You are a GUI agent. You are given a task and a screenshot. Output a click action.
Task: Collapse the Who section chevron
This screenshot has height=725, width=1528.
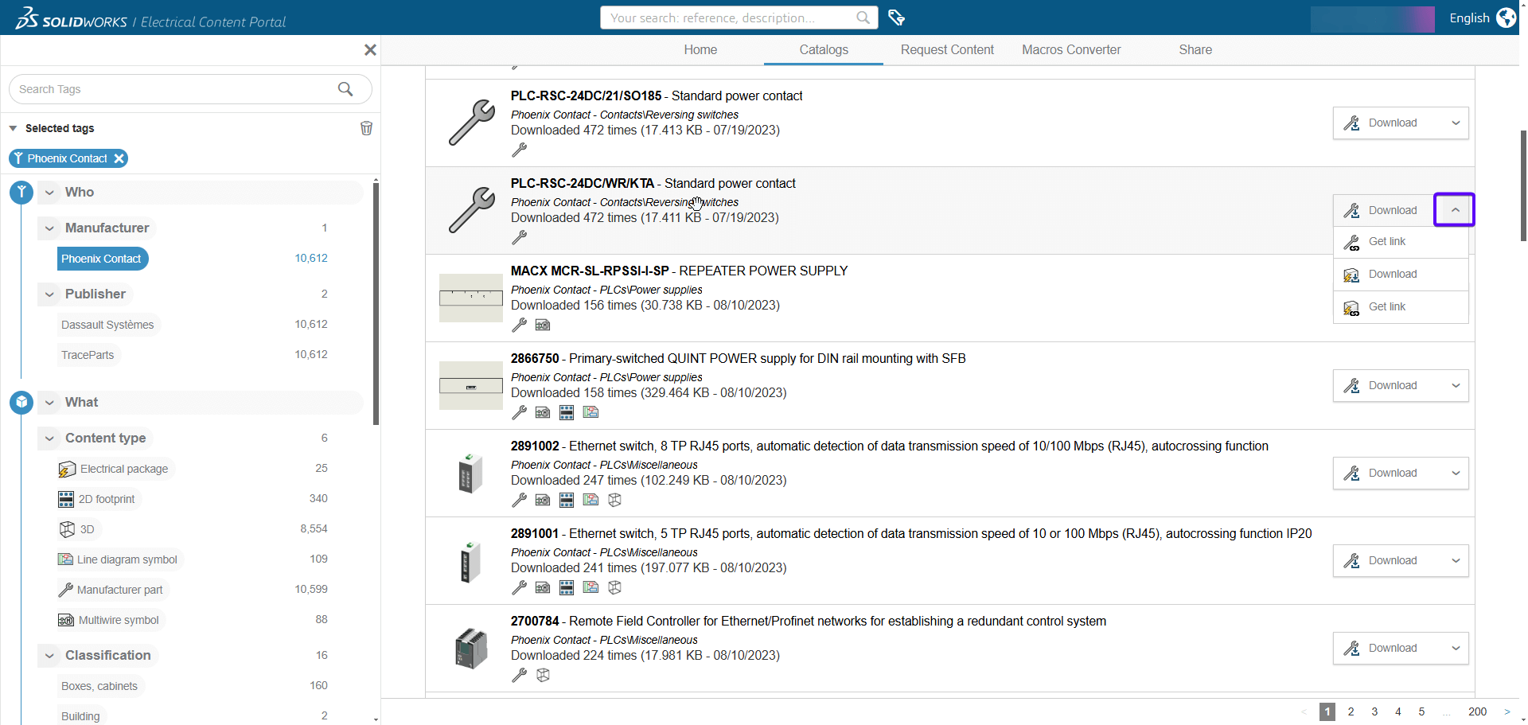(x=49, y=192)
